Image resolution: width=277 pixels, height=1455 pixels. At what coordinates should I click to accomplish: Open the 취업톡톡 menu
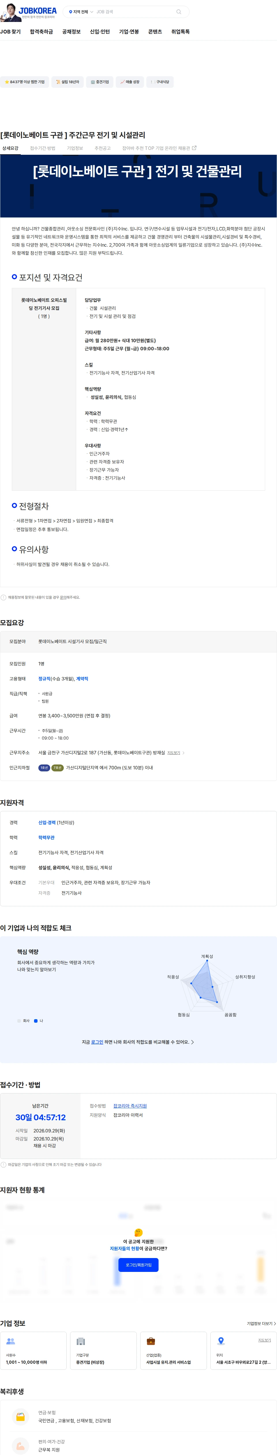pos(180,32)
